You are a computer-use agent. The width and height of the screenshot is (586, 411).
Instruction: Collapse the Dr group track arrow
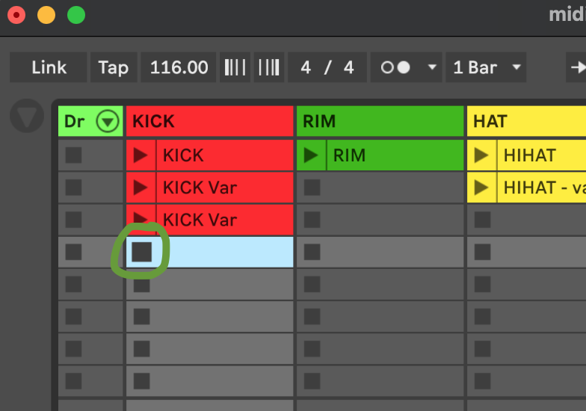[109, 121]
